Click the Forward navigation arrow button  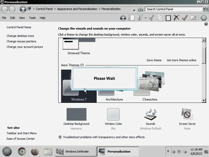point(12,9)
